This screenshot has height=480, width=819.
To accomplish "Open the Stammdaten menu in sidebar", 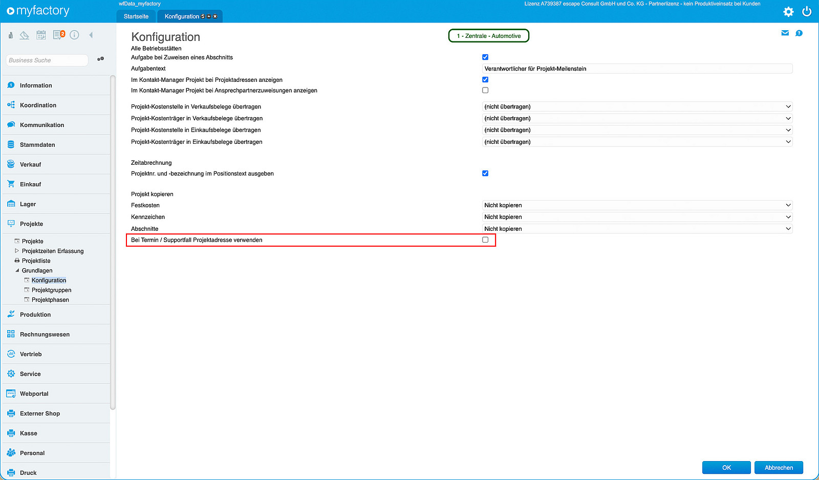I will point(56,145).
